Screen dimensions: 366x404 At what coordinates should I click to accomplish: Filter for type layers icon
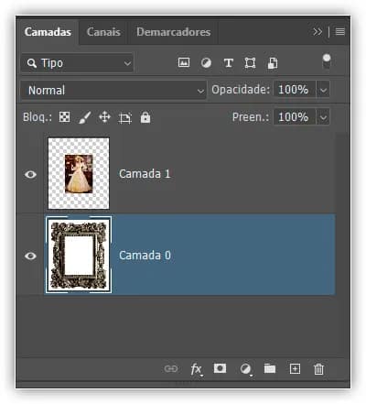pos(229,63)
